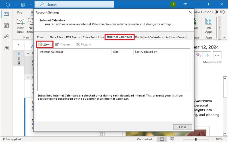
Task: Click the disabled Change... button
Action: [64, 44]
